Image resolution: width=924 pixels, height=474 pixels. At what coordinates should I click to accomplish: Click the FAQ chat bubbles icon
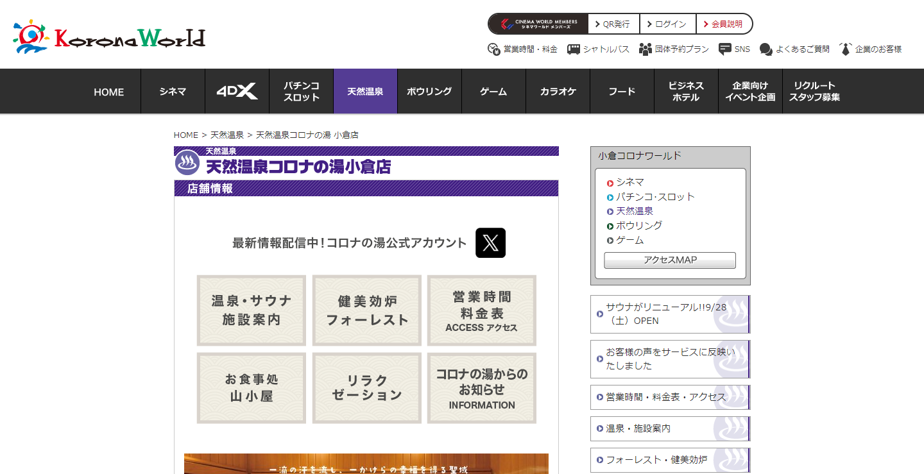tap(766, 49)
